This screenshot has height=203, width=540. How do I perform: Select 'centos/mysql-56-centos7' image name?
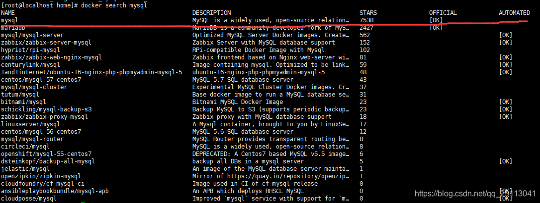41,131
